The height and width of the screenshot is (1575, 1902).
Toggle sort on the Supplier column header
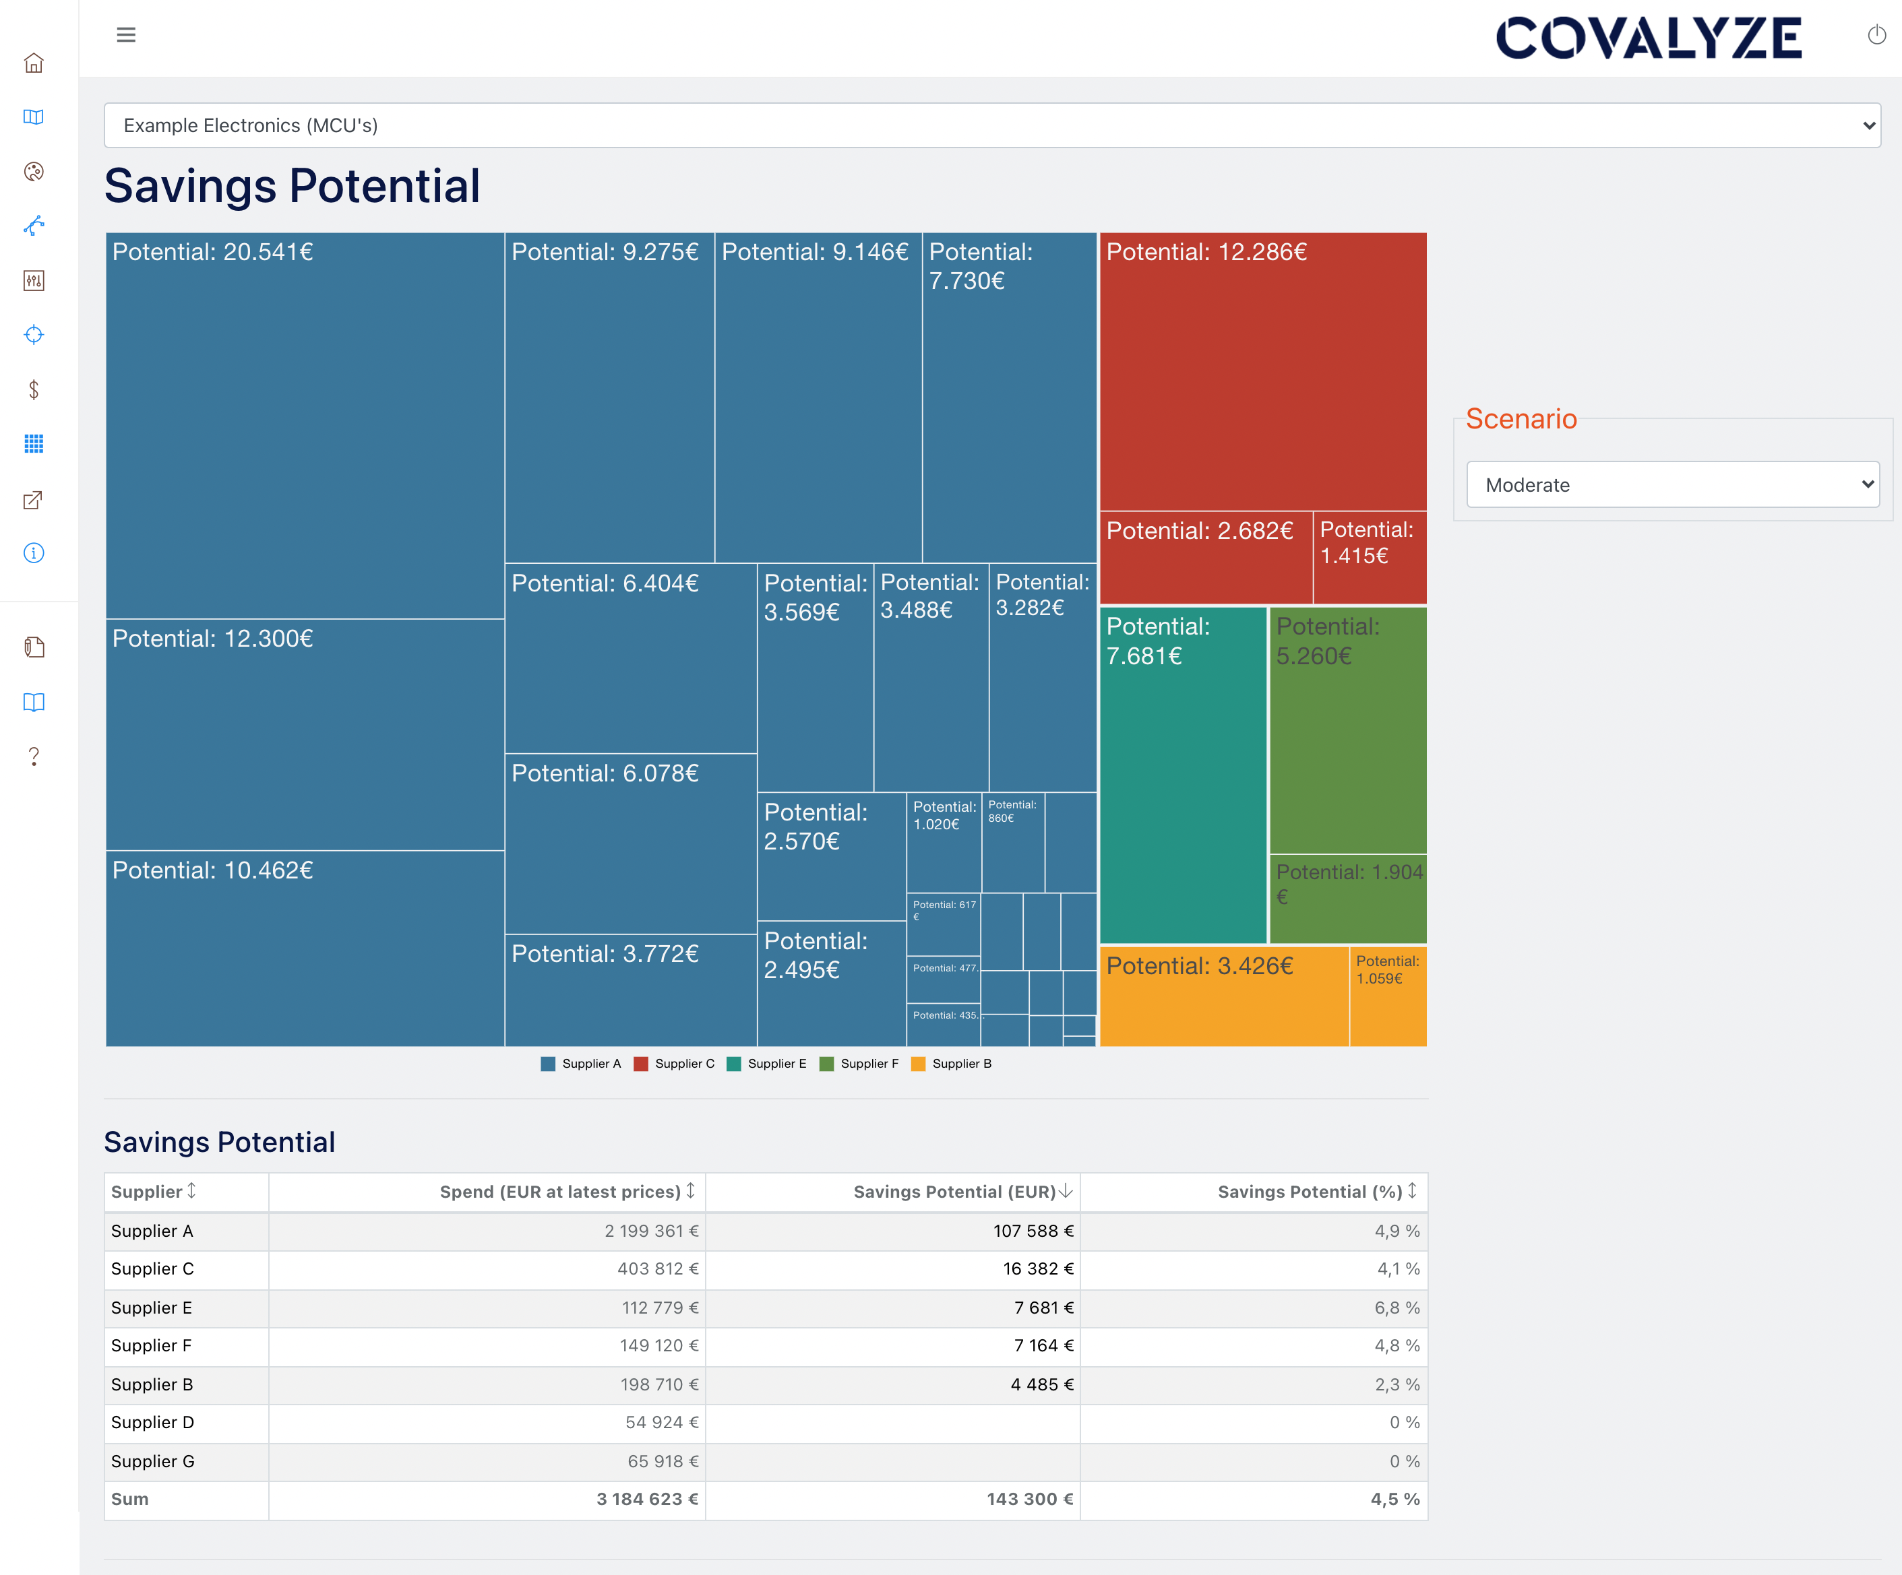(x=154, y=1192)
